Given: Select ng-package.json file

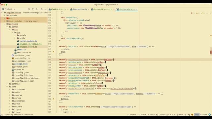Looking at the screenshot, I should (23, 61).
